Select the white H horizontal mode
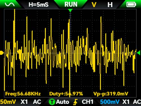The height and width of the screenshot is (106, 141). click(110, 5)
